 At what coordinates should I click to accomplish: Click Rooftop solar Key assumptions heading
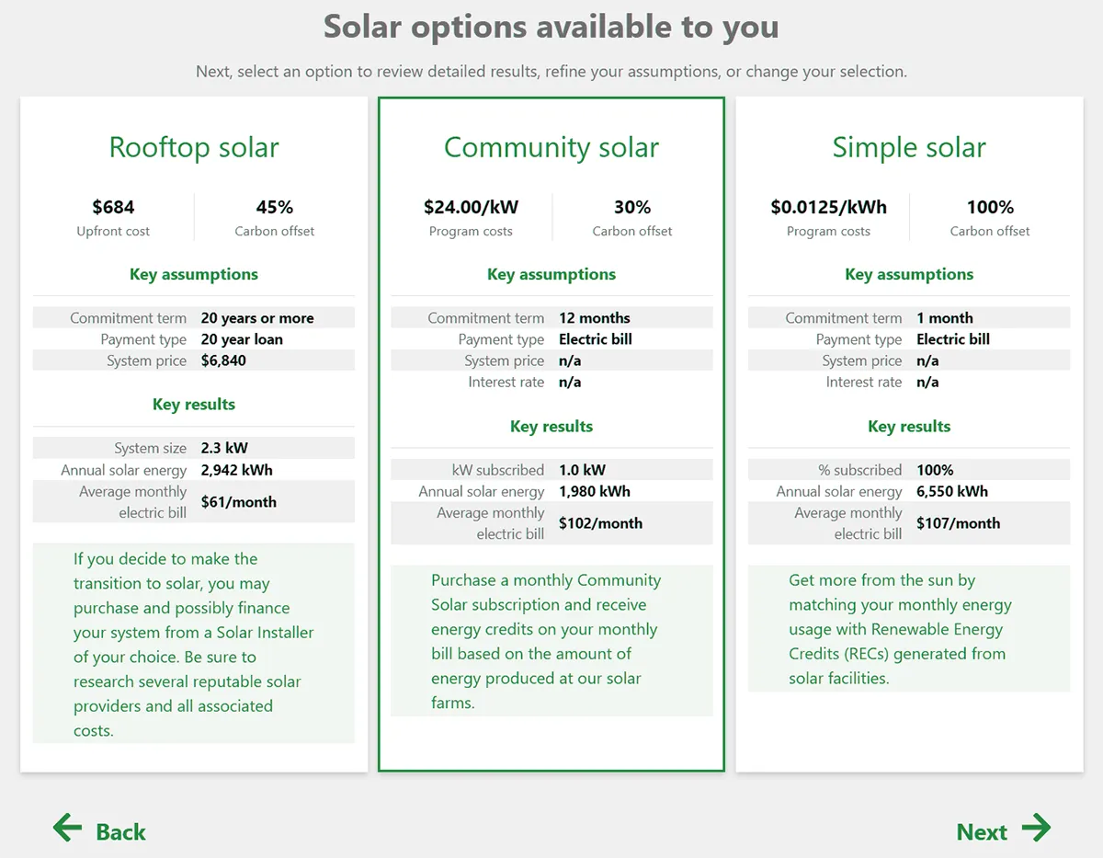coord(194,274)
